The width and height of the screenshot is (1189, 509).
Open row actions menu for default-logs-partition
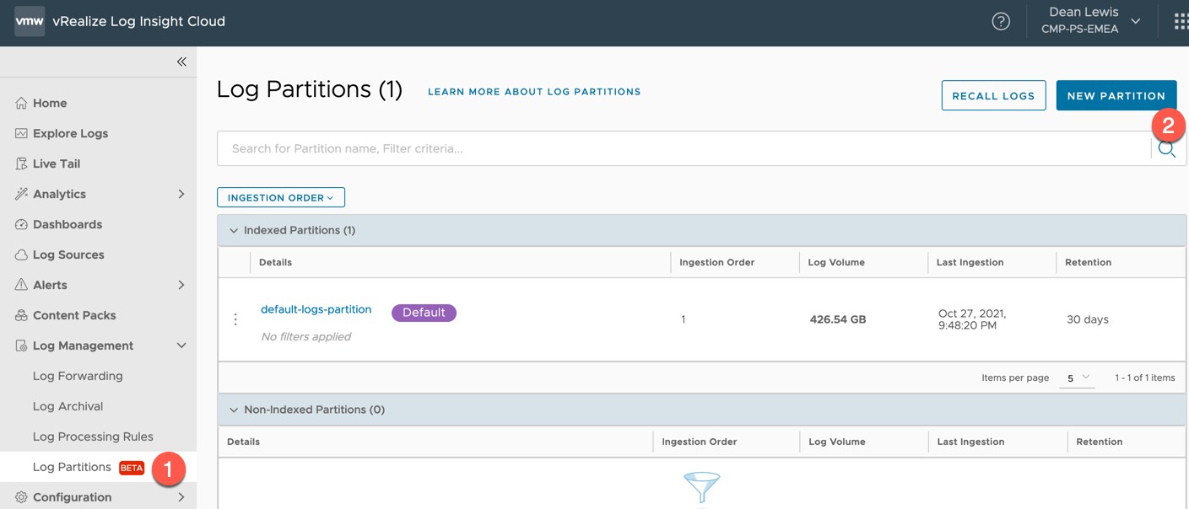(235, 319)
